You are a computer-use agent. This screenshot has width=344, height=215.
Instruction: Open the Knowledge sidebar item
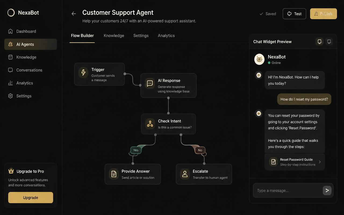30,57
